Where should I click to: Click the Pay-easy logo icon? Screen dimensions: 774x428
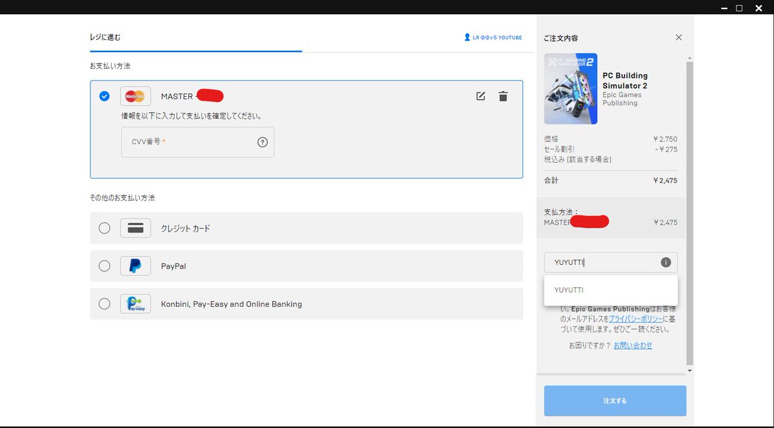(x=135, y=304)
